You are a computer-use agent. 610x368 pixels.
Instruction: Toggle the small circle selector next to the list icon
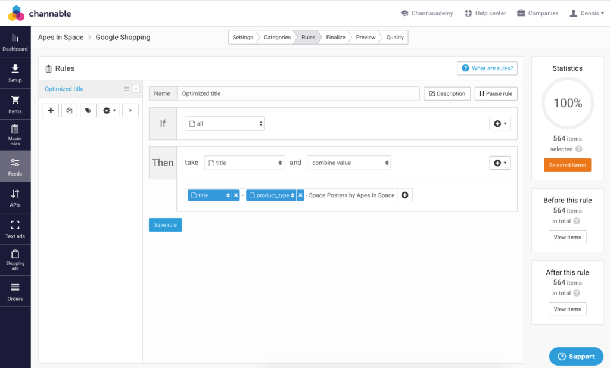(136, 89)
